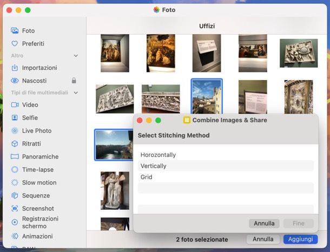Viewport: 330px width, 252px height.
Task: Select the ornate framed relief thumbnail
Action: click(x=299, y=97)
